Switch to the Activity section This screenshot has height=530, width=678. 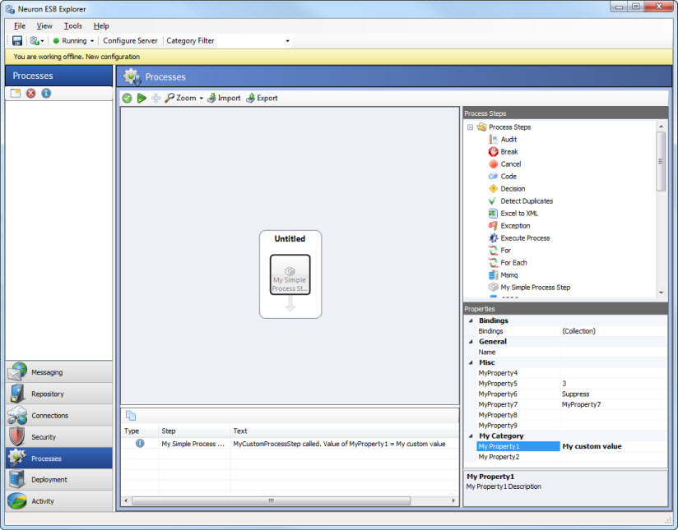pyautogui.click(x=58, y=501)
